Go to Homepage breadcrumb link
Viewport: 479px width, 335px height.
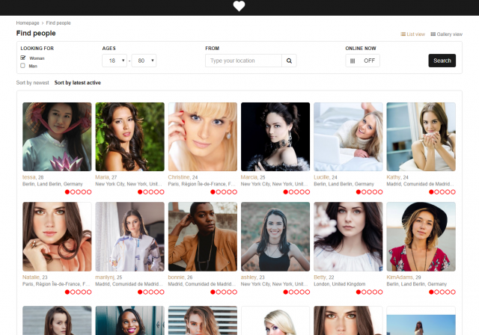pos(28,23)
